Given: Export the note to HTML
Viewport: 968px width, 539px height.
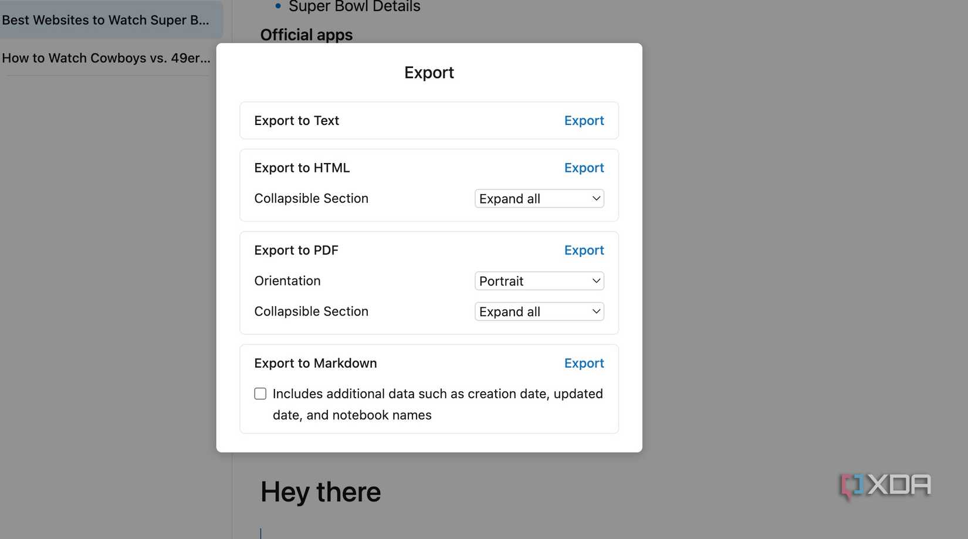Looking at the screenshot, I should click(584, 168).
